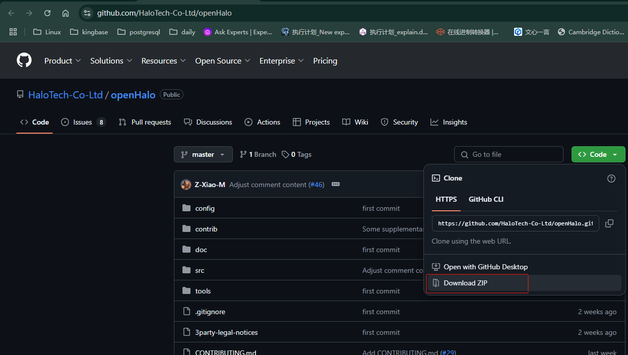Open Z-Xiao-M's profile link
The image size is (628, 355).
(x=210, y=185)
